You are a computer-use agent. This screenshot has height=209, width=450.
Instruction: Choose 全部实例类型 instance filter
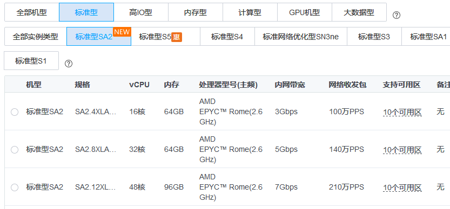(x=35, y=37)
